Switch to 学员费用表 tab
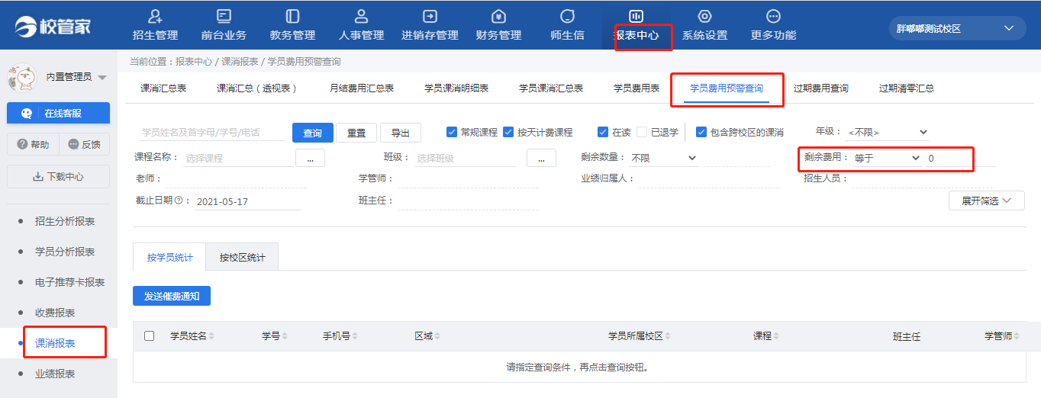The image size is (1041, 398). click(637, 88)
